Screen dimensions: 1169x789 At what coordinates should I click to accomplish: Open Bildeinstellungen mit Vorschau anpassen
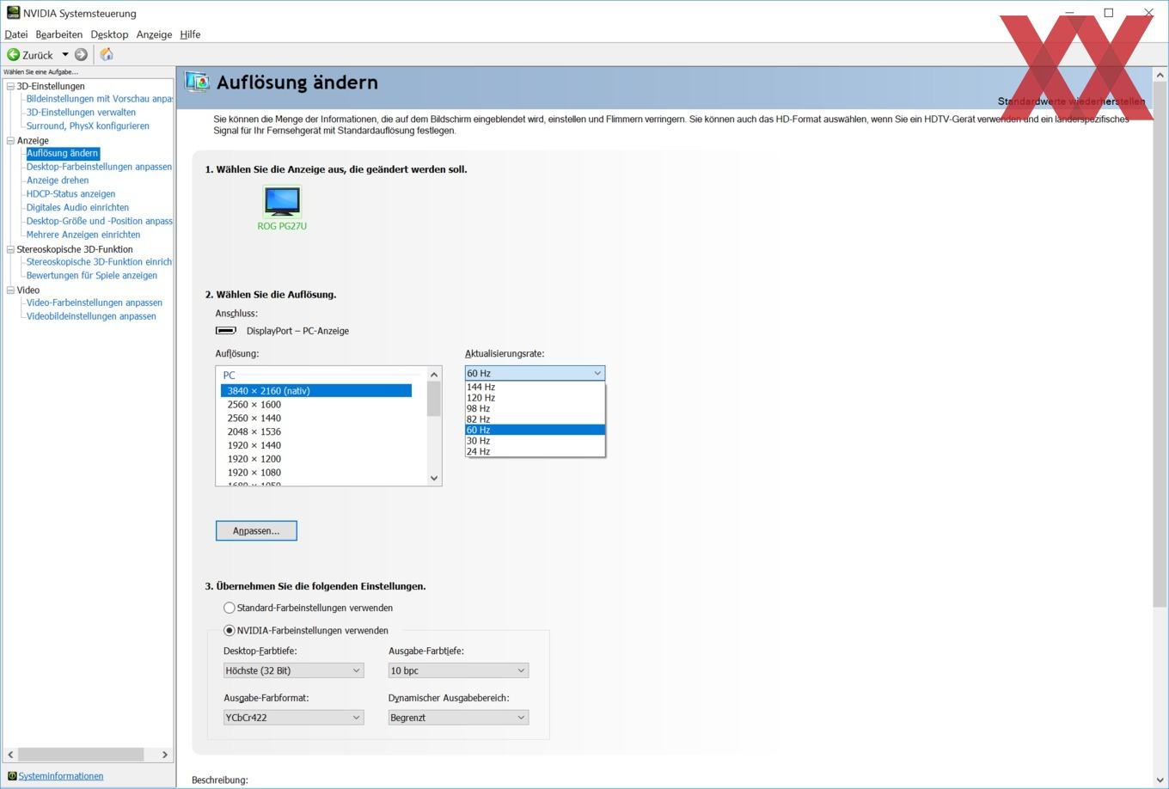pos(99,99)
